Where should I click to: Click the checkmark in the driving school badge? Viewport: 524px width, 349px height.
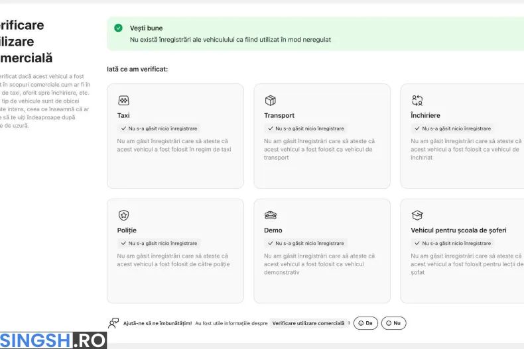coord(417,243)
